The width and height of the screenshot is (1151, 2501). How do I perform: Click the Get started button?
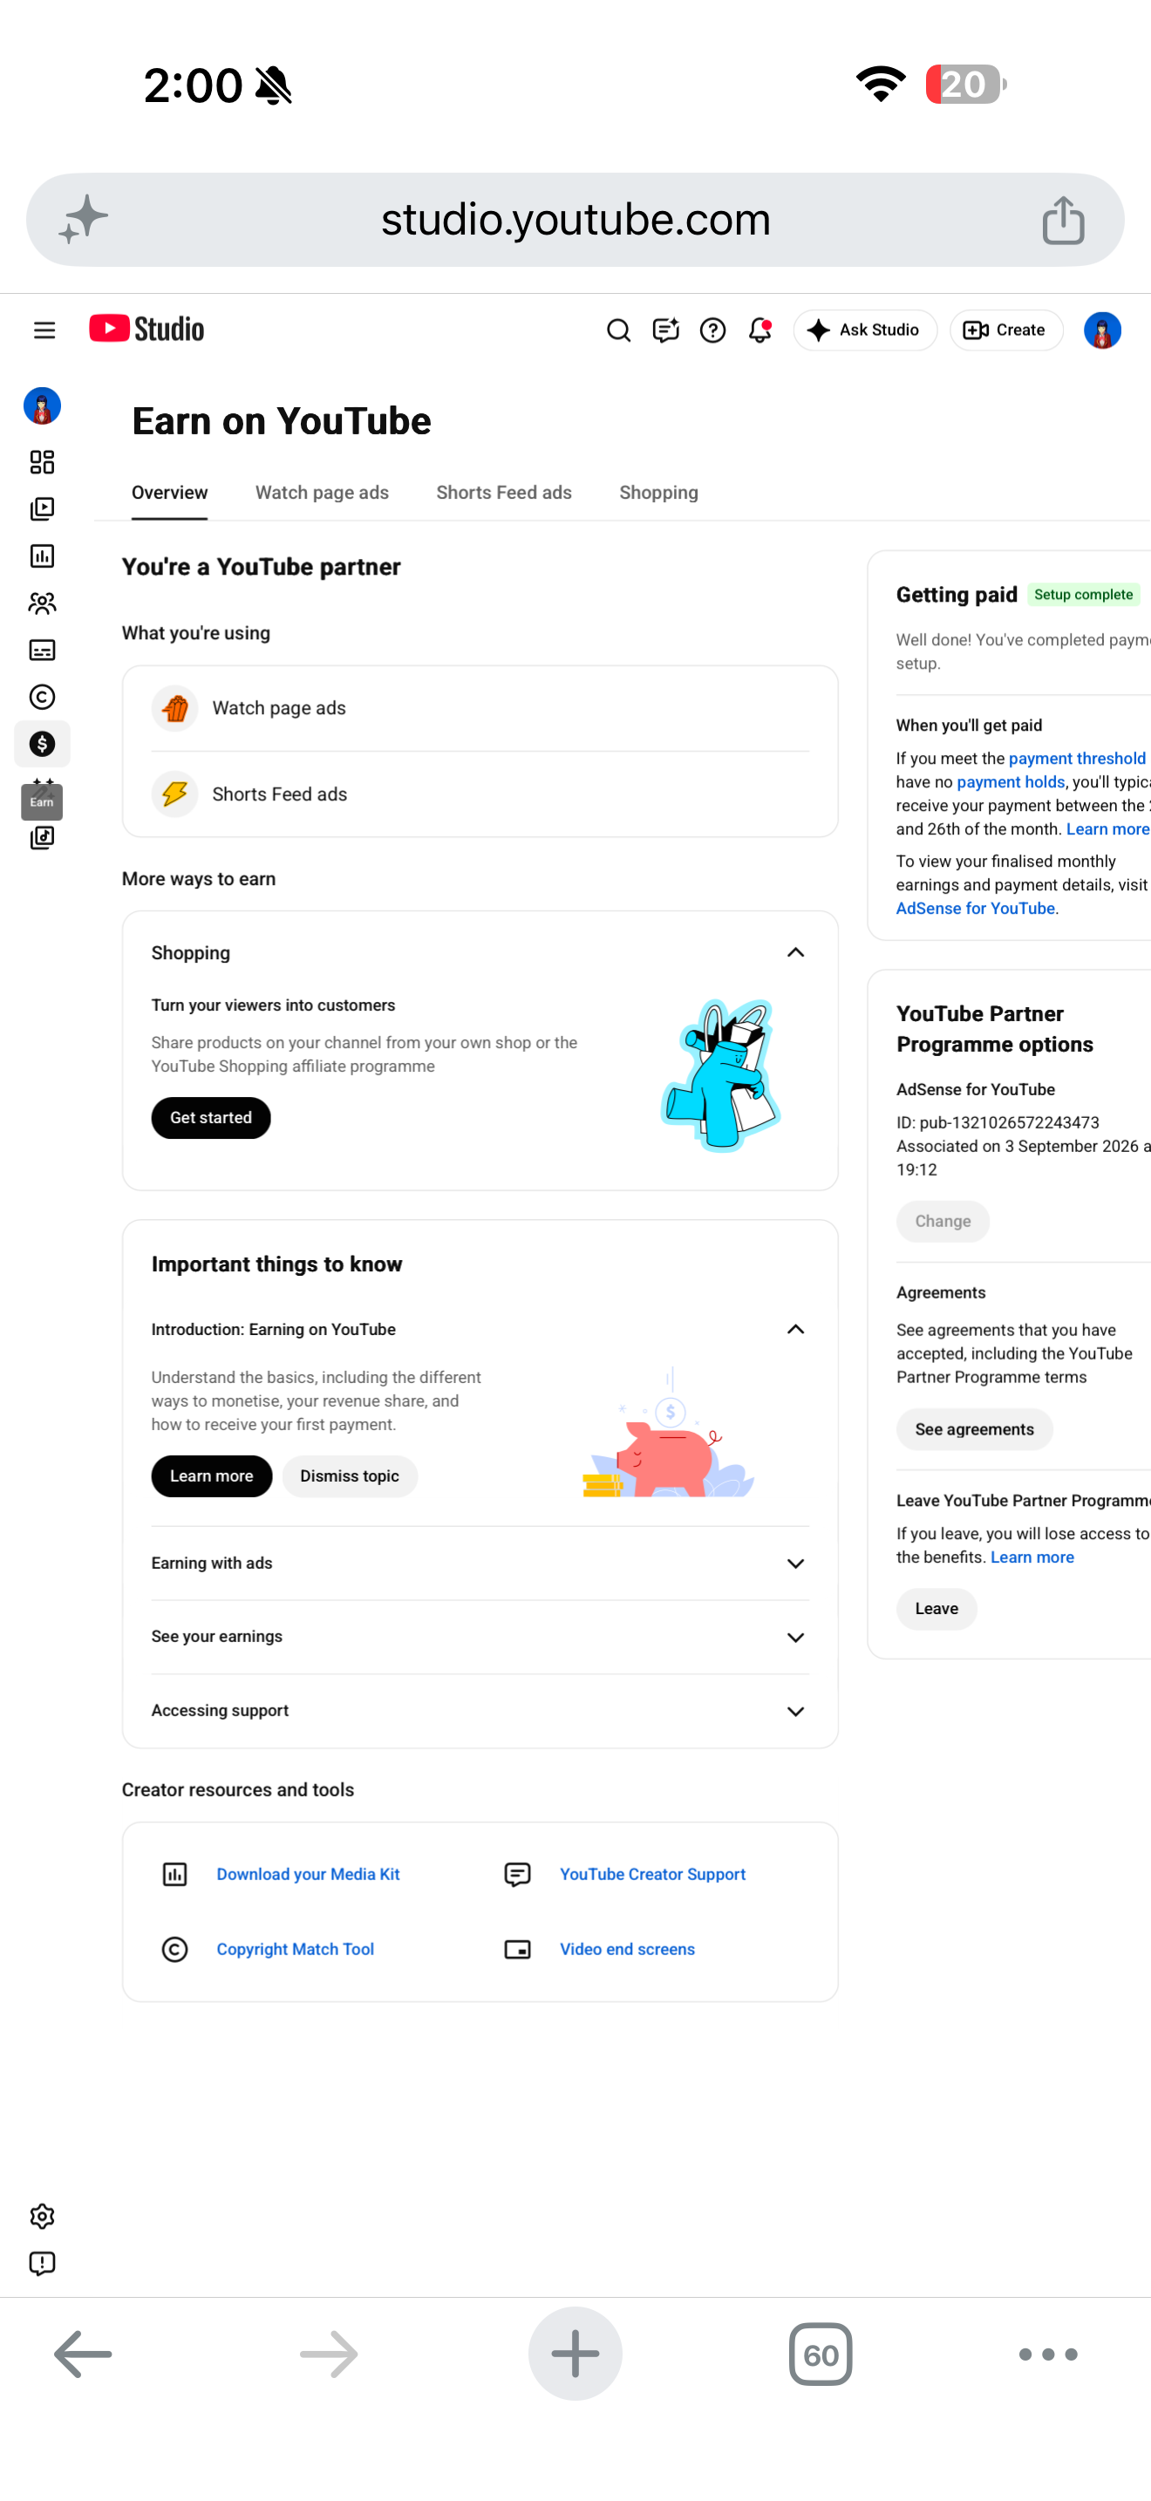pos(211,1117)
